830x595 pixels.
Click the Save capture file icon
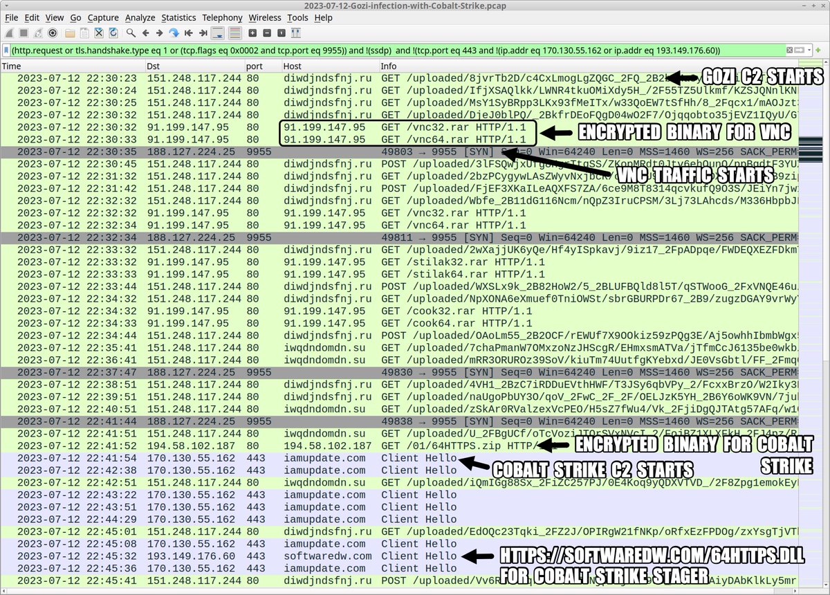click(x=84, y=33)
